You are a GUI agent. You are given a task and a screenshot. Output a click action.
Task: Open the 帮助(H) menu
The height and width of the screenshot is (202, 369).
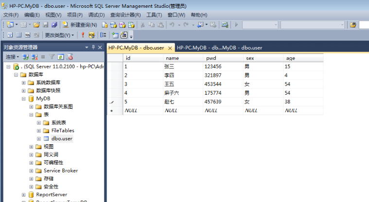199,15
